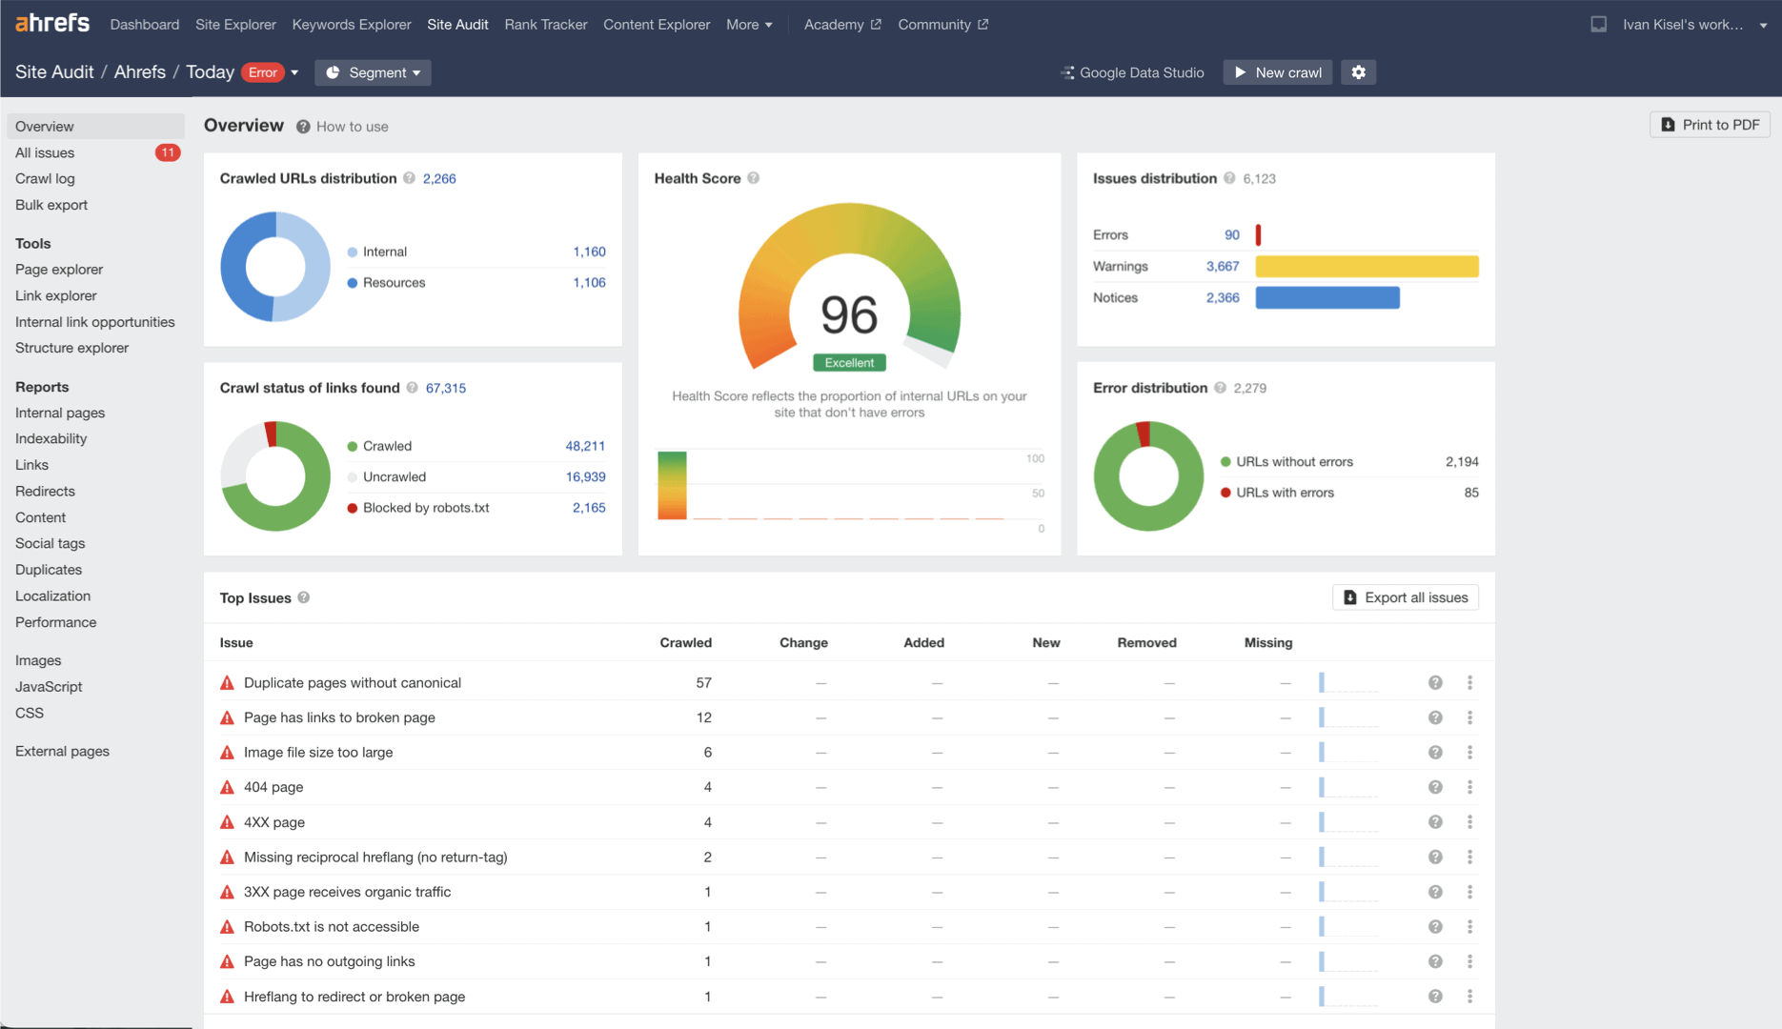1782x1029 pixels.
Task: Start a New crawl
Action: point(1277,72)
